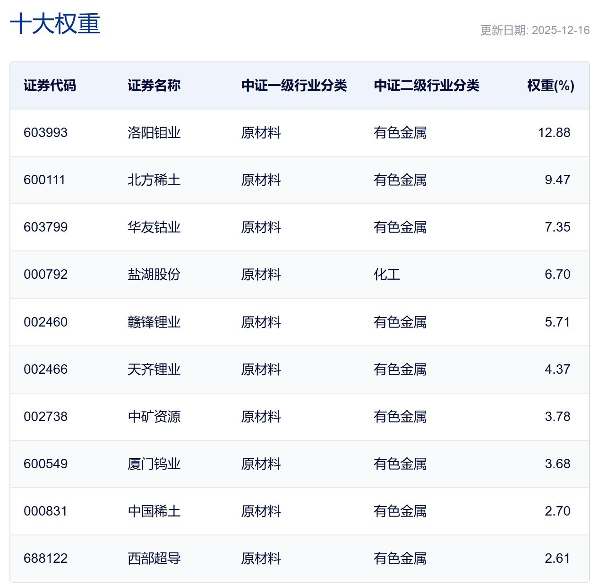Click the 北方稀土 stock name

click(154, 180)
